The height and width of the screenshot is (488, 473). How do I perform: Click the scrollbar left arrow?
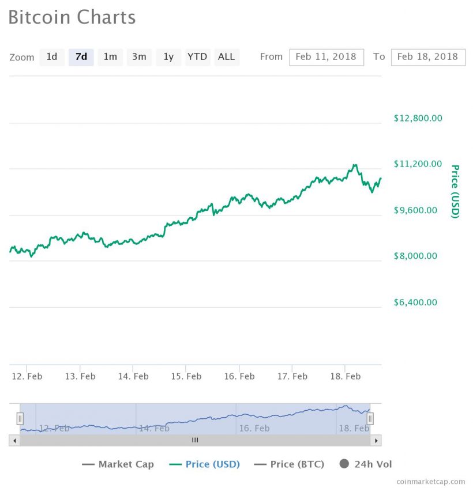click(x=14, y=440)
